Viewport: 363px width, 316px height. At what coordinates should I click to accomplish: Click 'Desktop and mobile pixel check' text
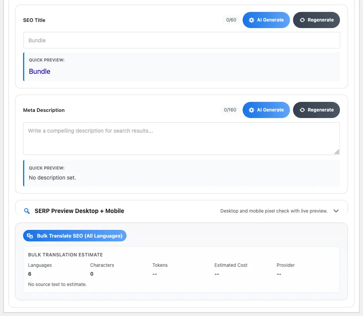coord(274,211)
